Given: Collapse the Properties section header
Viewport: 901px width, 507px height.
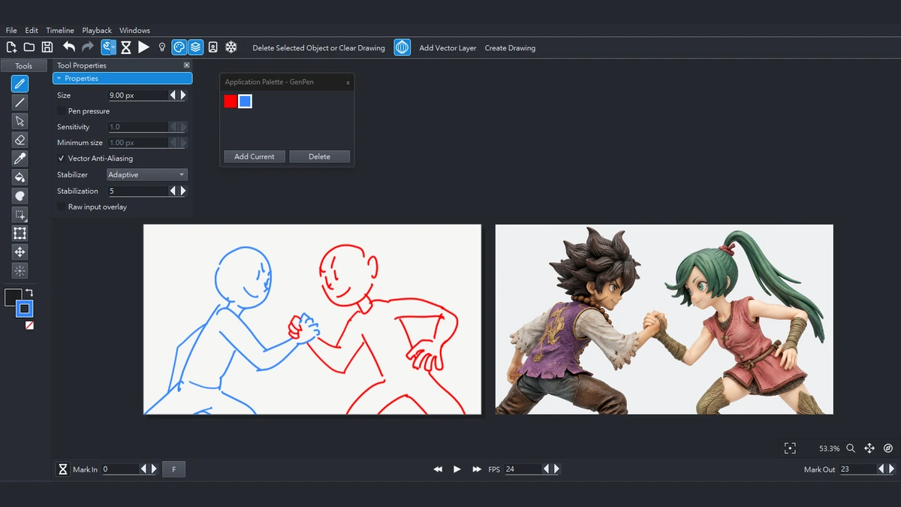Looking at the screenshot, I should click(122, 78).
